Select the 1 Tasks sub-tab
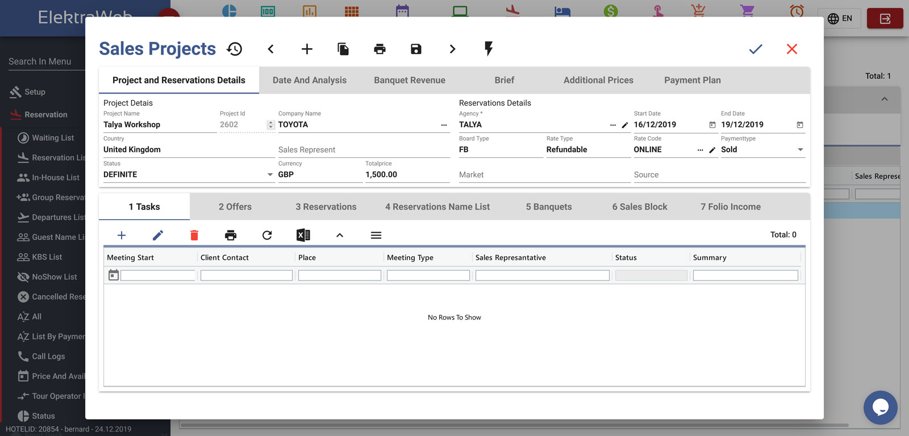The width and height of the screenshot is (909, 436). click(144, 207)
